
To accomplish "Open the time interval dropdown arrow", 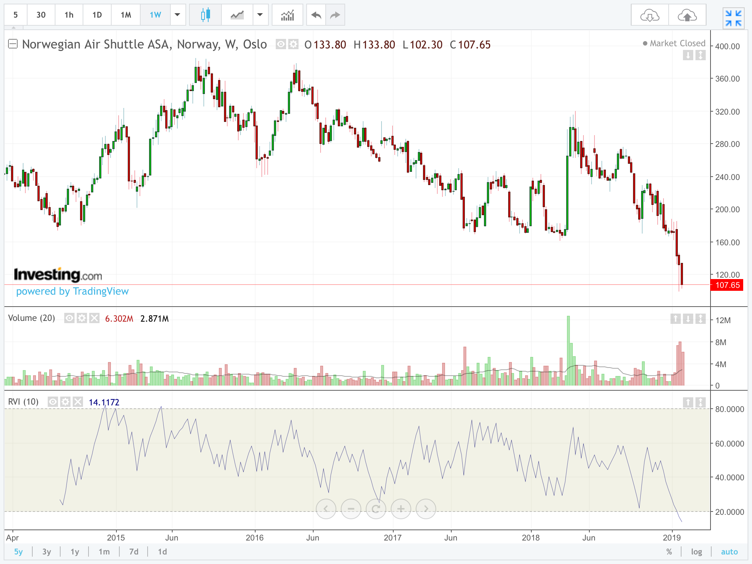I will pyautogui.click(x=177, y=15).
